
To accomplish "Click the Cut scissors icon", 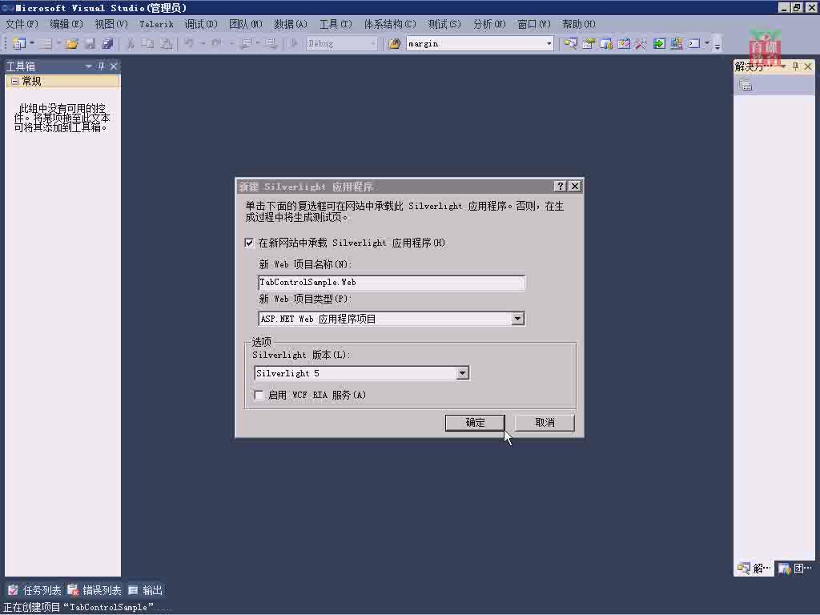I will 131,44.
